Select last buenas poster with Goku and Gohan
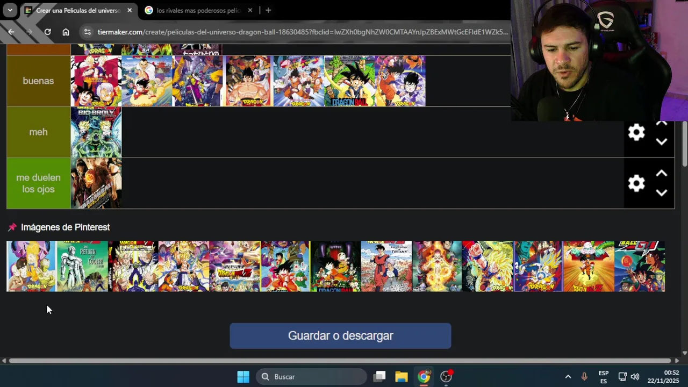This screenshot has height=387, width=688. [x=400, y=81]
